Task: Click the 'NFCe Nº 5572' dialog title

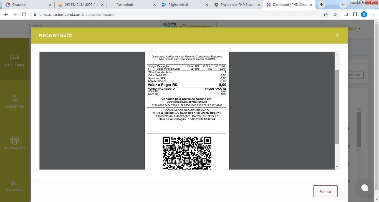Action: pyautogui.click(x=55, y=36)
